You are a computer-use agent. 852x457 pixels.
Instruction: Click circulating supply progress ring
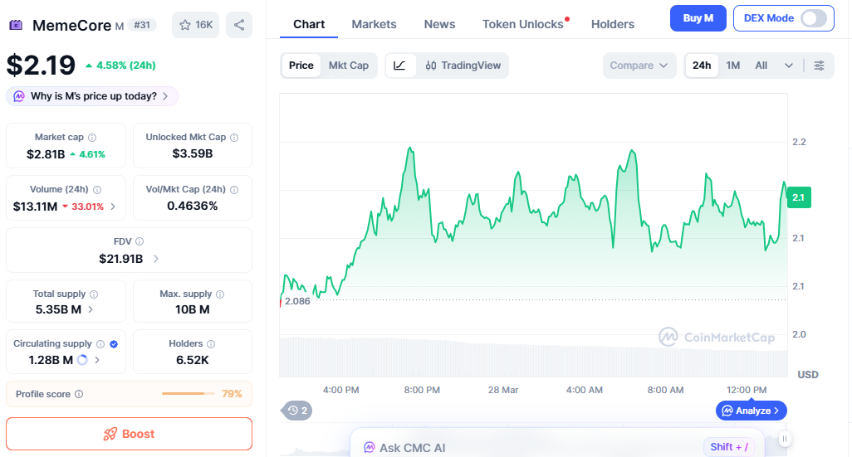(x=82, y=360)
